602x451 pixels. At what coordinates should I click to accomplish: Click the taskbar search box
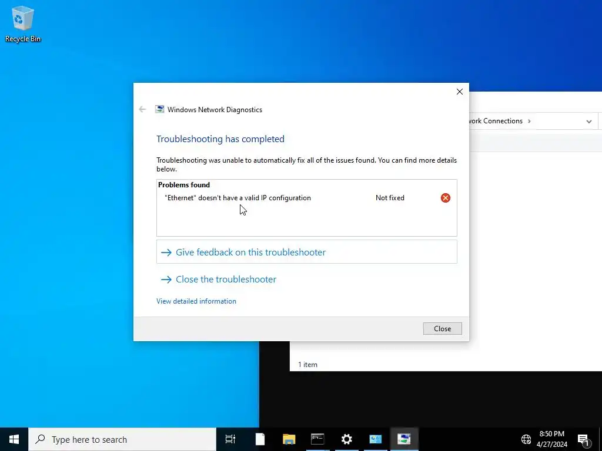point(122,439)
